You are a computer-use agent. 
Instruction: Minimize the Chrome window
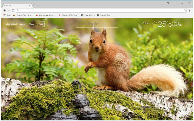(175, 3)
